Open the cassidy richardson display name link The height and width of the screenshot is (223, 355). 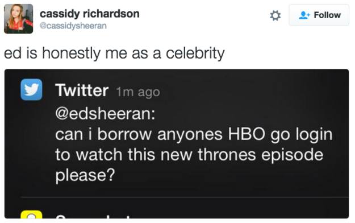[x=90, y=14]
